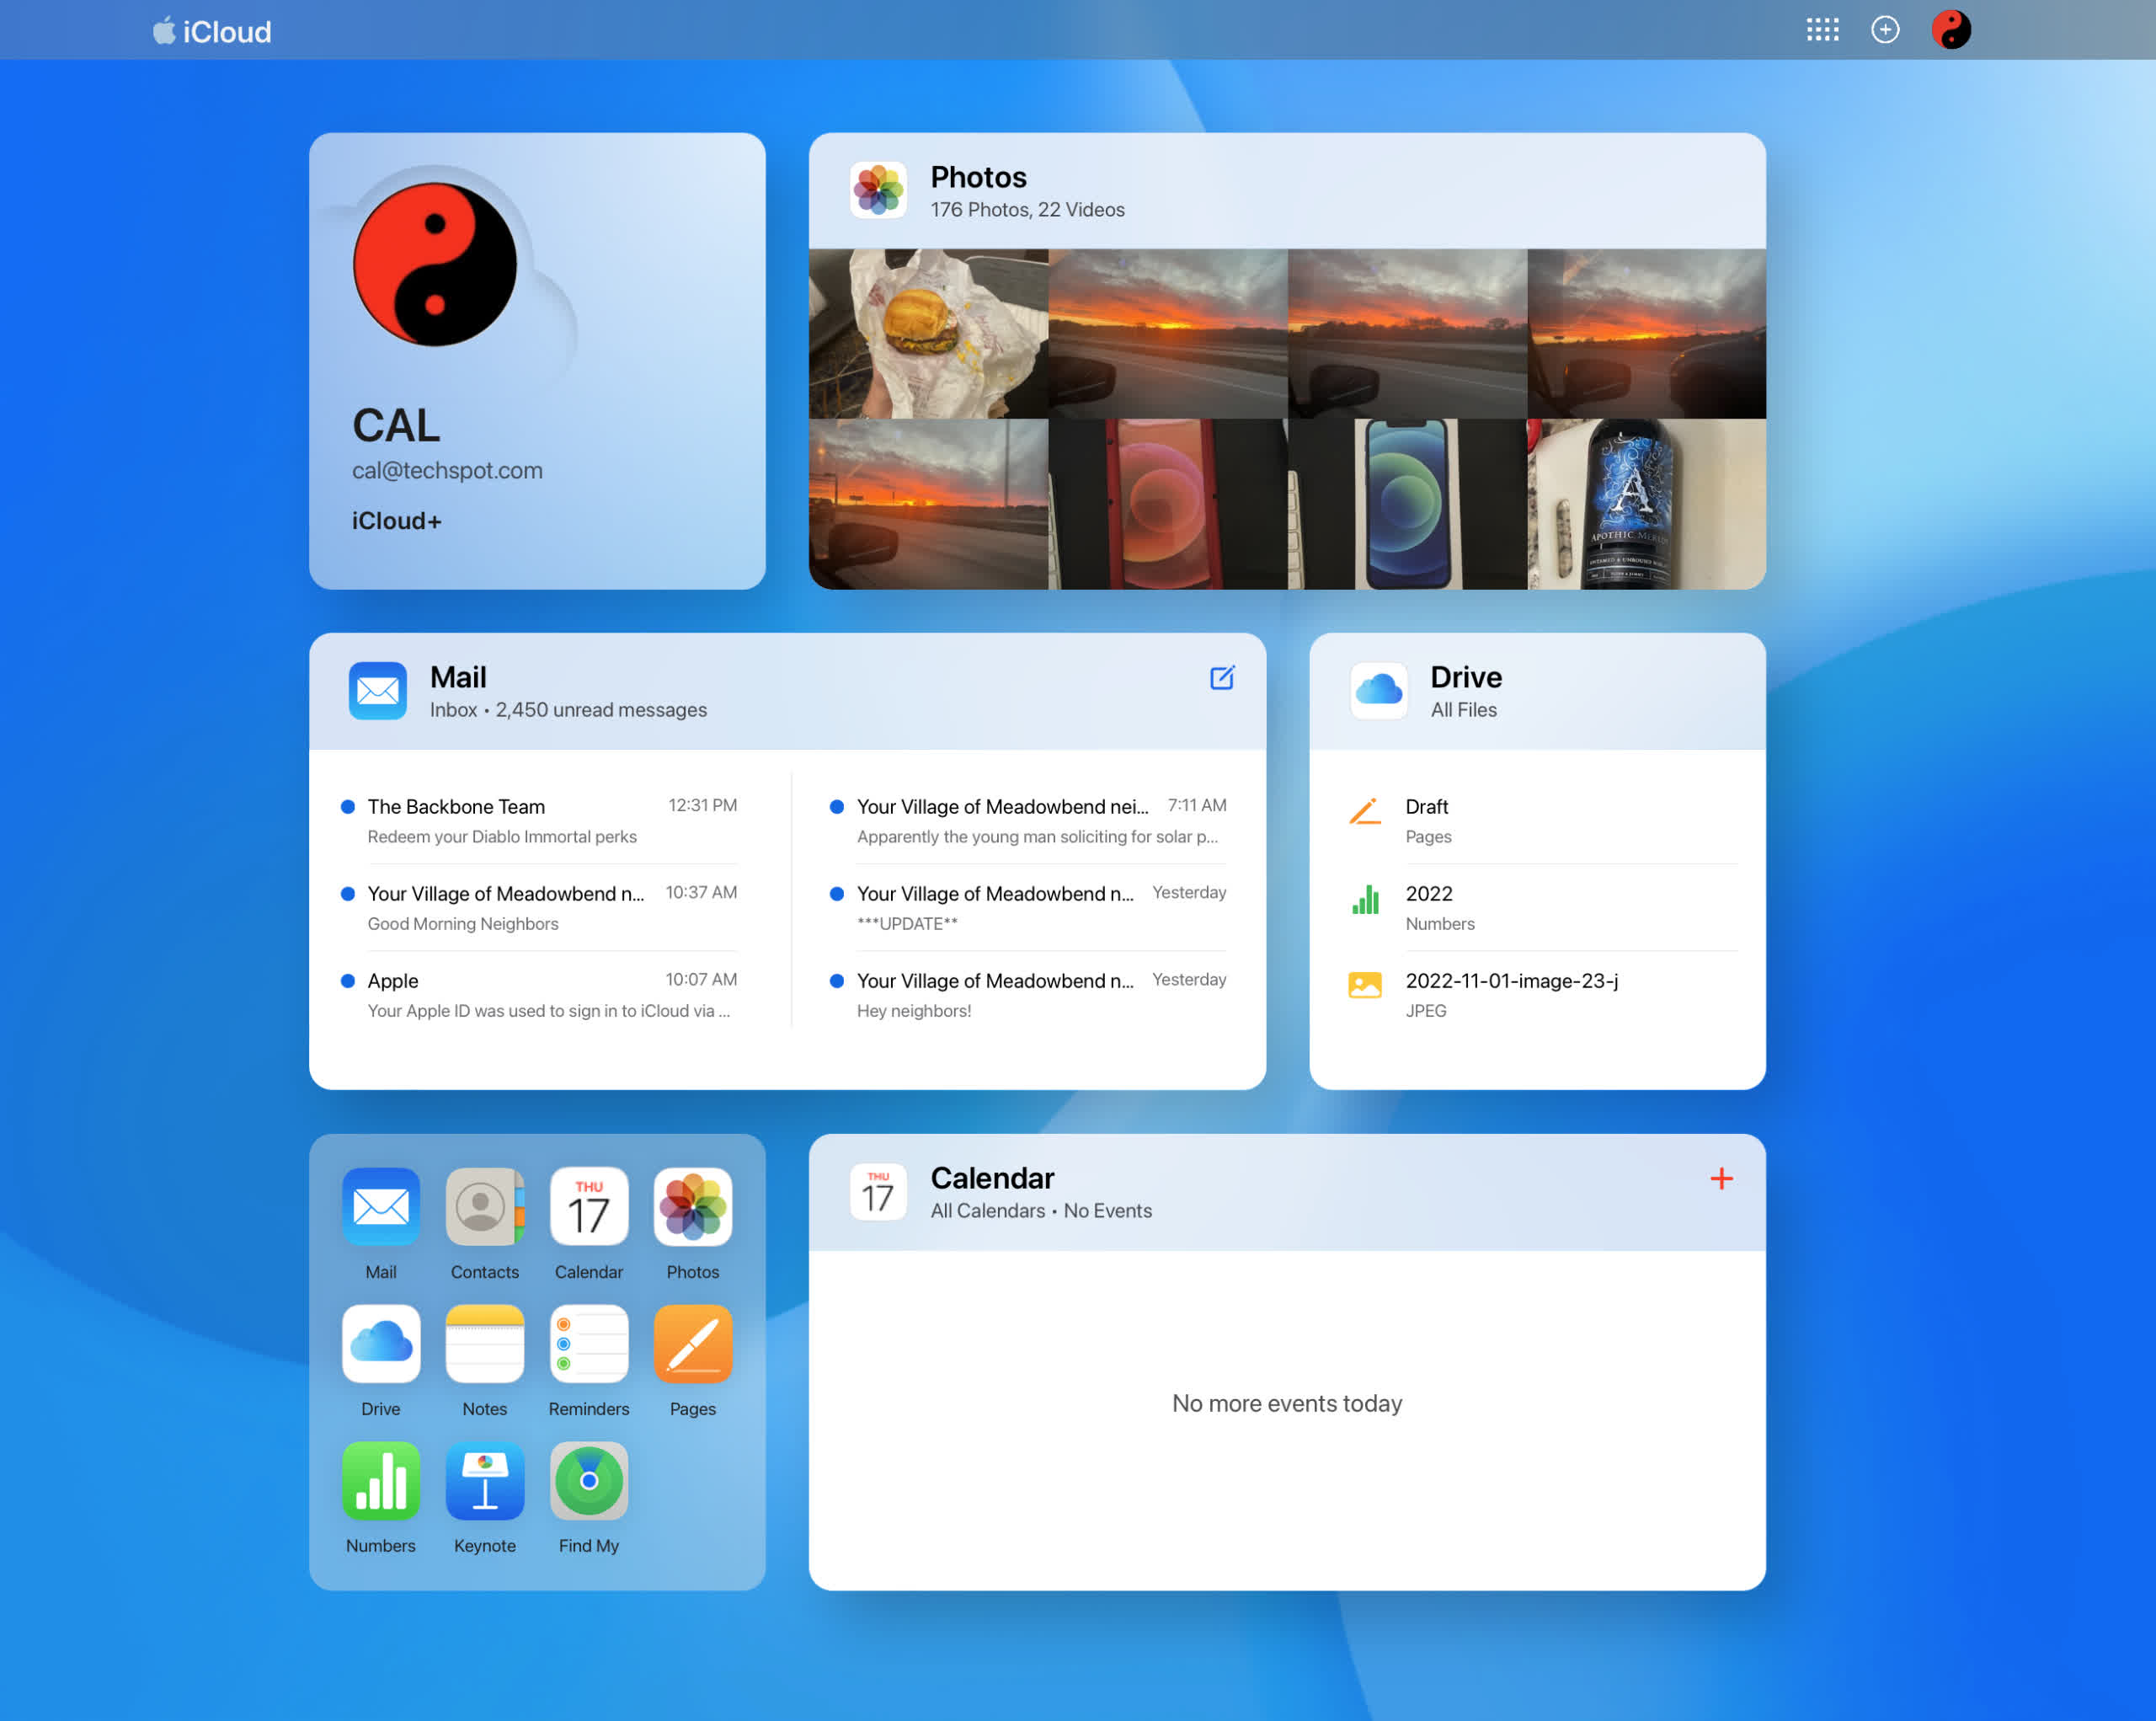Click the Apple Mail notification dot

pos(346,980)
